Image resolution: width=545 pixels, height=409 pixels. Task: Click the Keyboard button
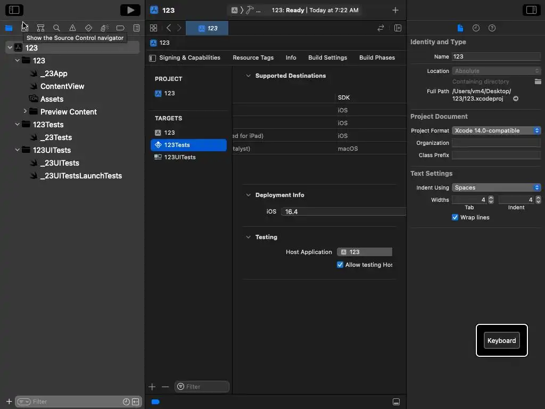coord(501,340)
